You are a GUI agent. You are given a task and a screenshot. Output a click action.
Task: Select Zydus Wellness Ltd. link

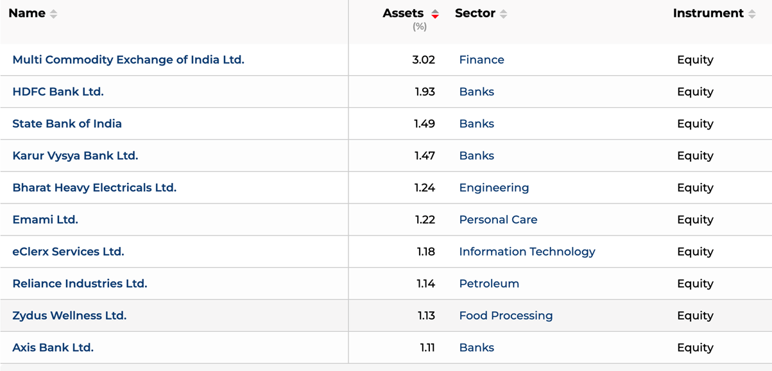pyautogui.click(x=69, y=316)
